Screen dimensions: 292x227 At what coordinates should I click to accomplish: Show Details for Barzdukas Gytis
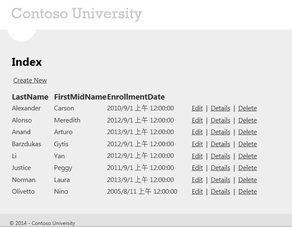click(220, 144)
